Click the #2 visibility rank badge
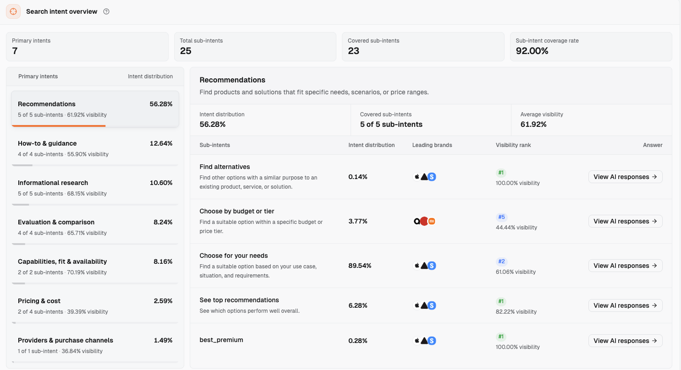Screen dimensions: 681x370 (501, 261)
